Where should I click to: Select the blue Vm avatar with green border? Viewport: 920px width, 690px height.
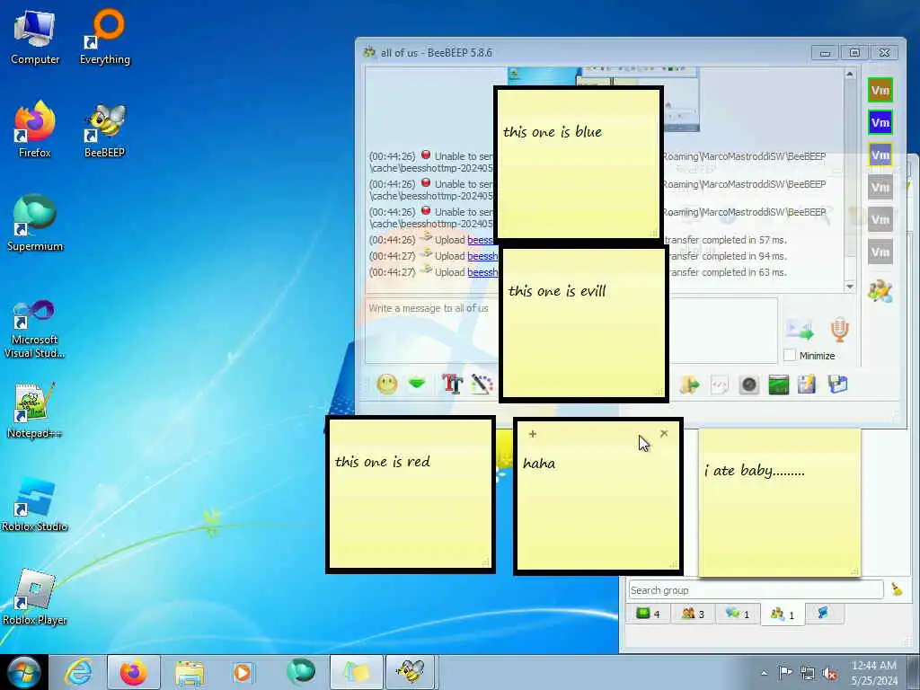point(880,122)
